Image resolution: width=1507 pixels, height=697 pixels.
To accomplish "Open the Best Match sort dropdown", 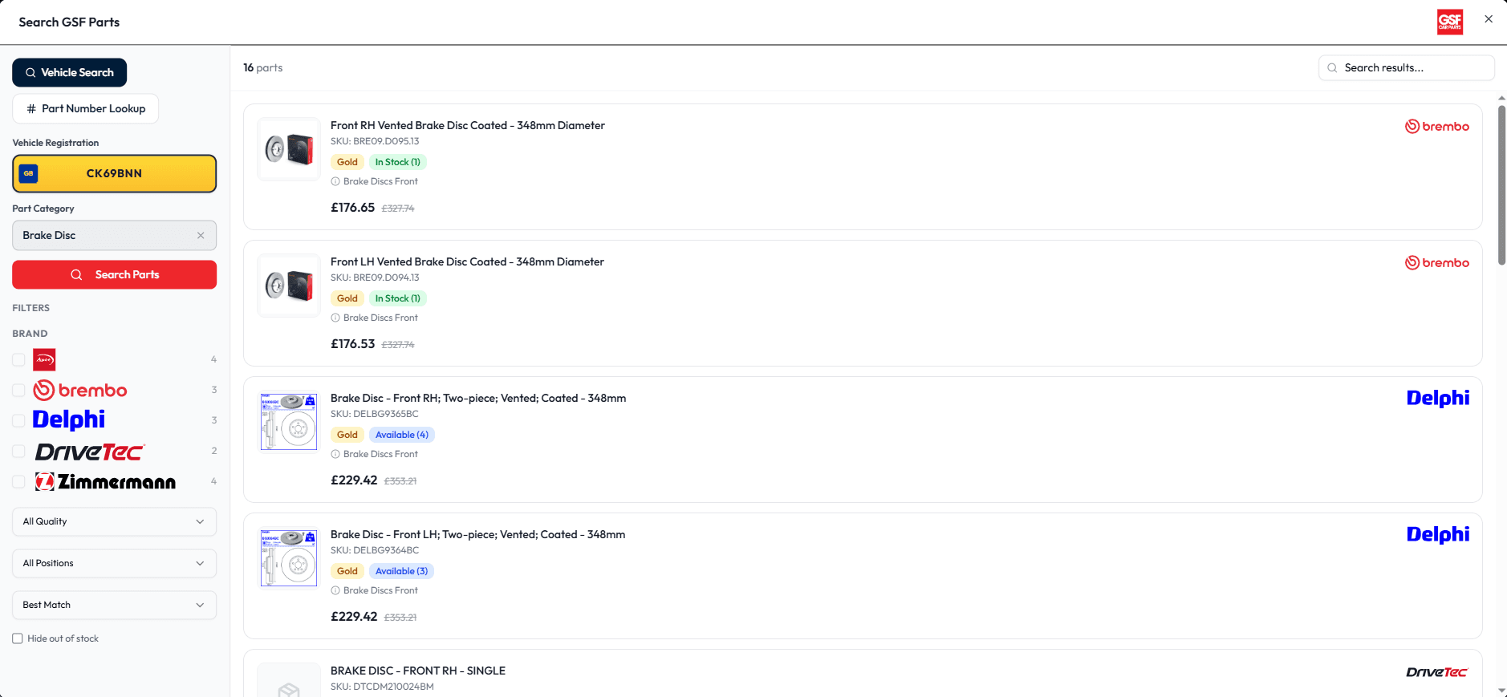I will tap(114, 605).
